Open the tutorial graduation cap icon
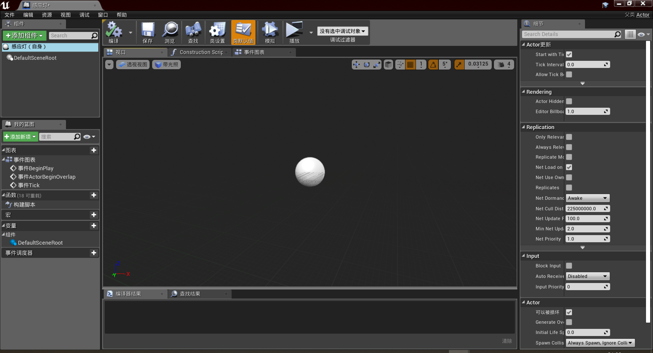The width and height of the screenshot is (653, 353). coord(605,5)
